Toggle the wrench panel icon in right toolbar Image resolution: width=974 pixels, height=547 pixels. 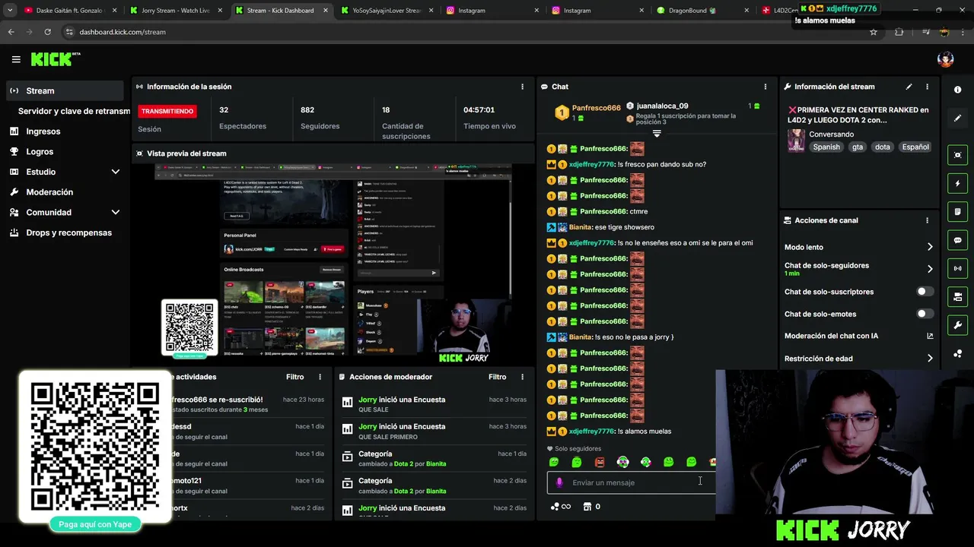[957, 325]
